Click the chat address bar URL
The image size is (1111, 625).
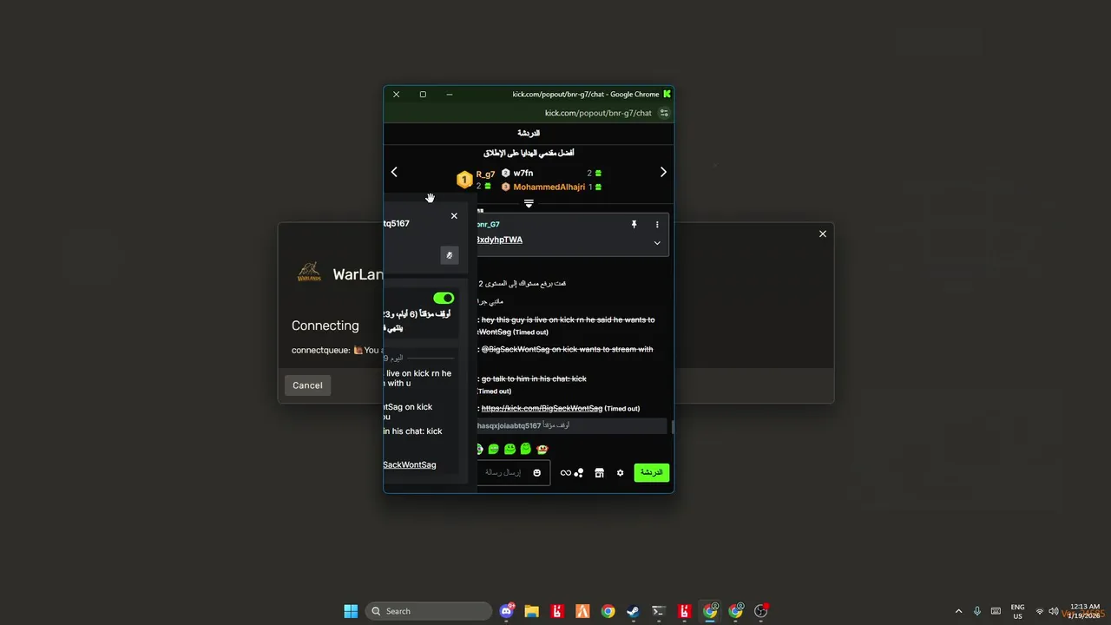point(598,113)
